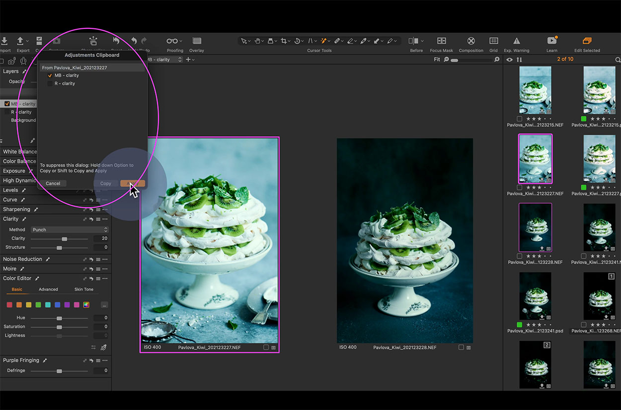Open the Fit zoom level dropdown

(x=438, y=59)
